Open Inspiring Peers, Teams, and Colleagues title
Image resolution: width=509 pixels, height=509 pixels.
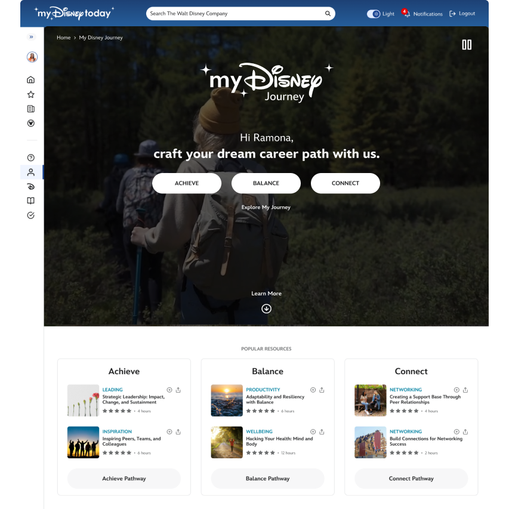pos(131,442)
